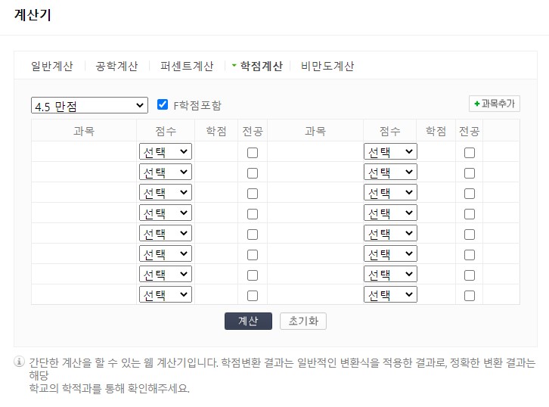
Task: Open the eighth-row left 점수 dropdown
Action: [166, 294]
